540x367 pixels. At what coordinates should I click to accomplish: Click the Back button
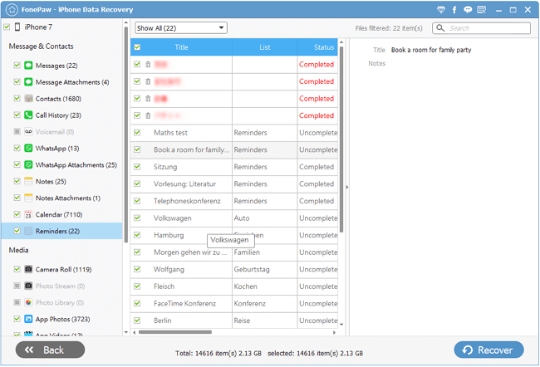[x=51, y=350]
